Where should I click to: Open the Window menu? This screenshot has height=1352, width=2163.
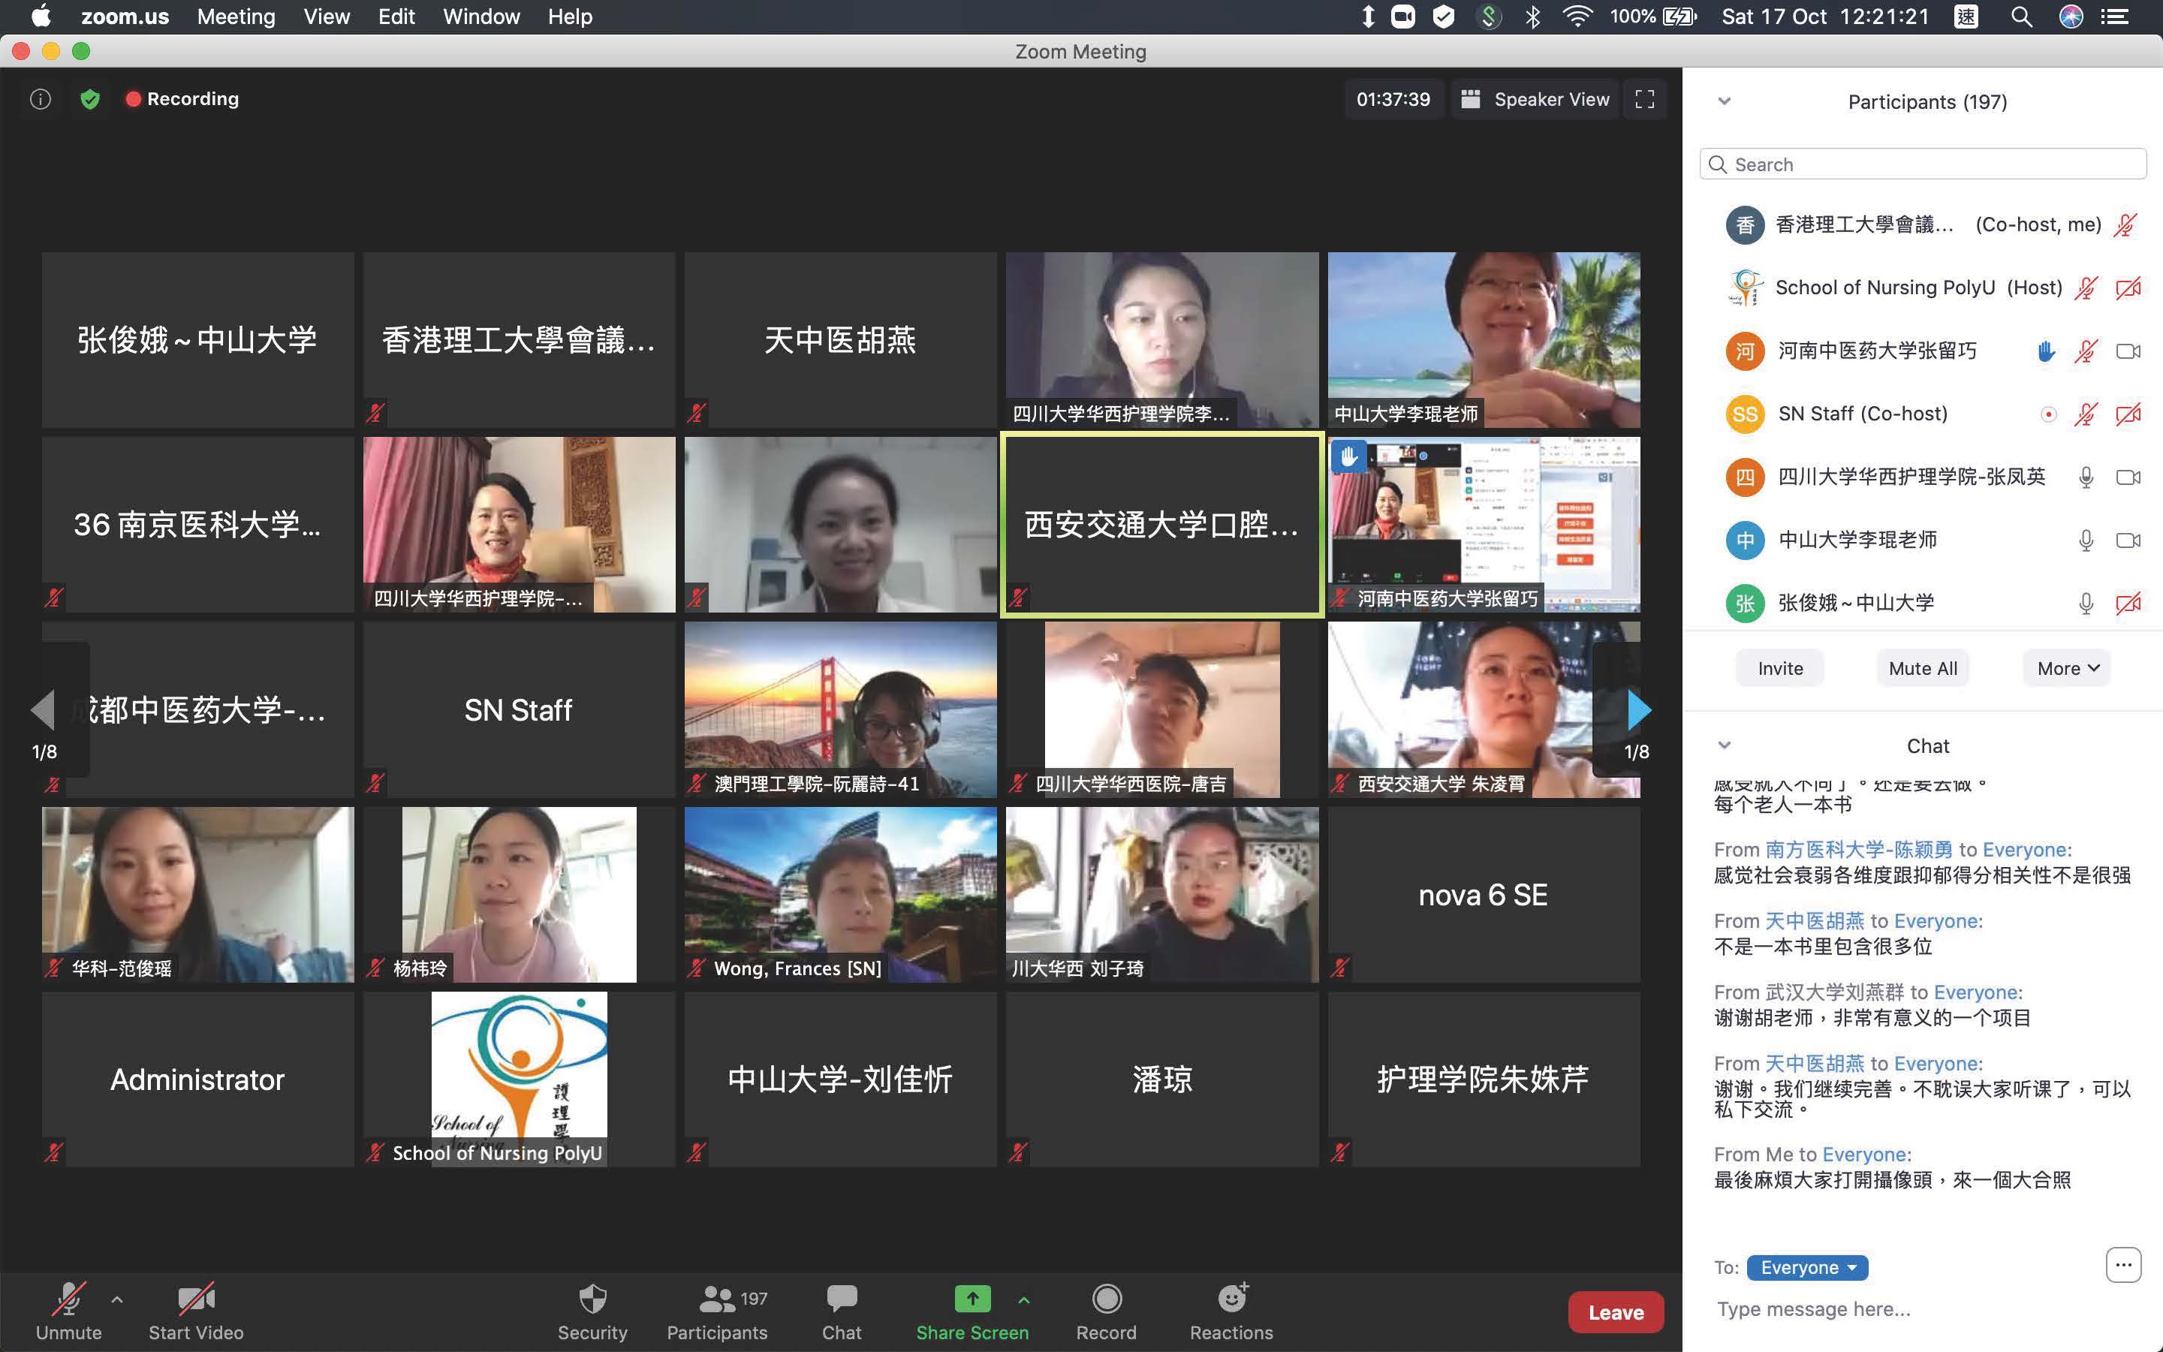[481, 16]
